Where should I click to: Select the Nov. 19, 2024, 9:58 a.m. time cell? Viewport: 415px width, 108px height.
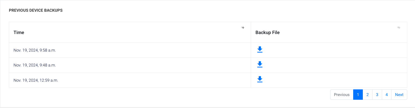point(35,50)
